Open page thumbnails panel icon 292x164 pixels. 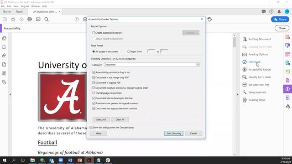[4, 38]
